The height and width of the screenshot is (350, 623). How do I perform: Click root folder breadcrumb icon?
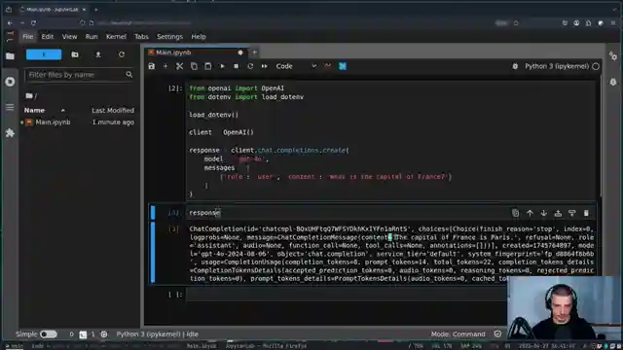tap(29, 95)
